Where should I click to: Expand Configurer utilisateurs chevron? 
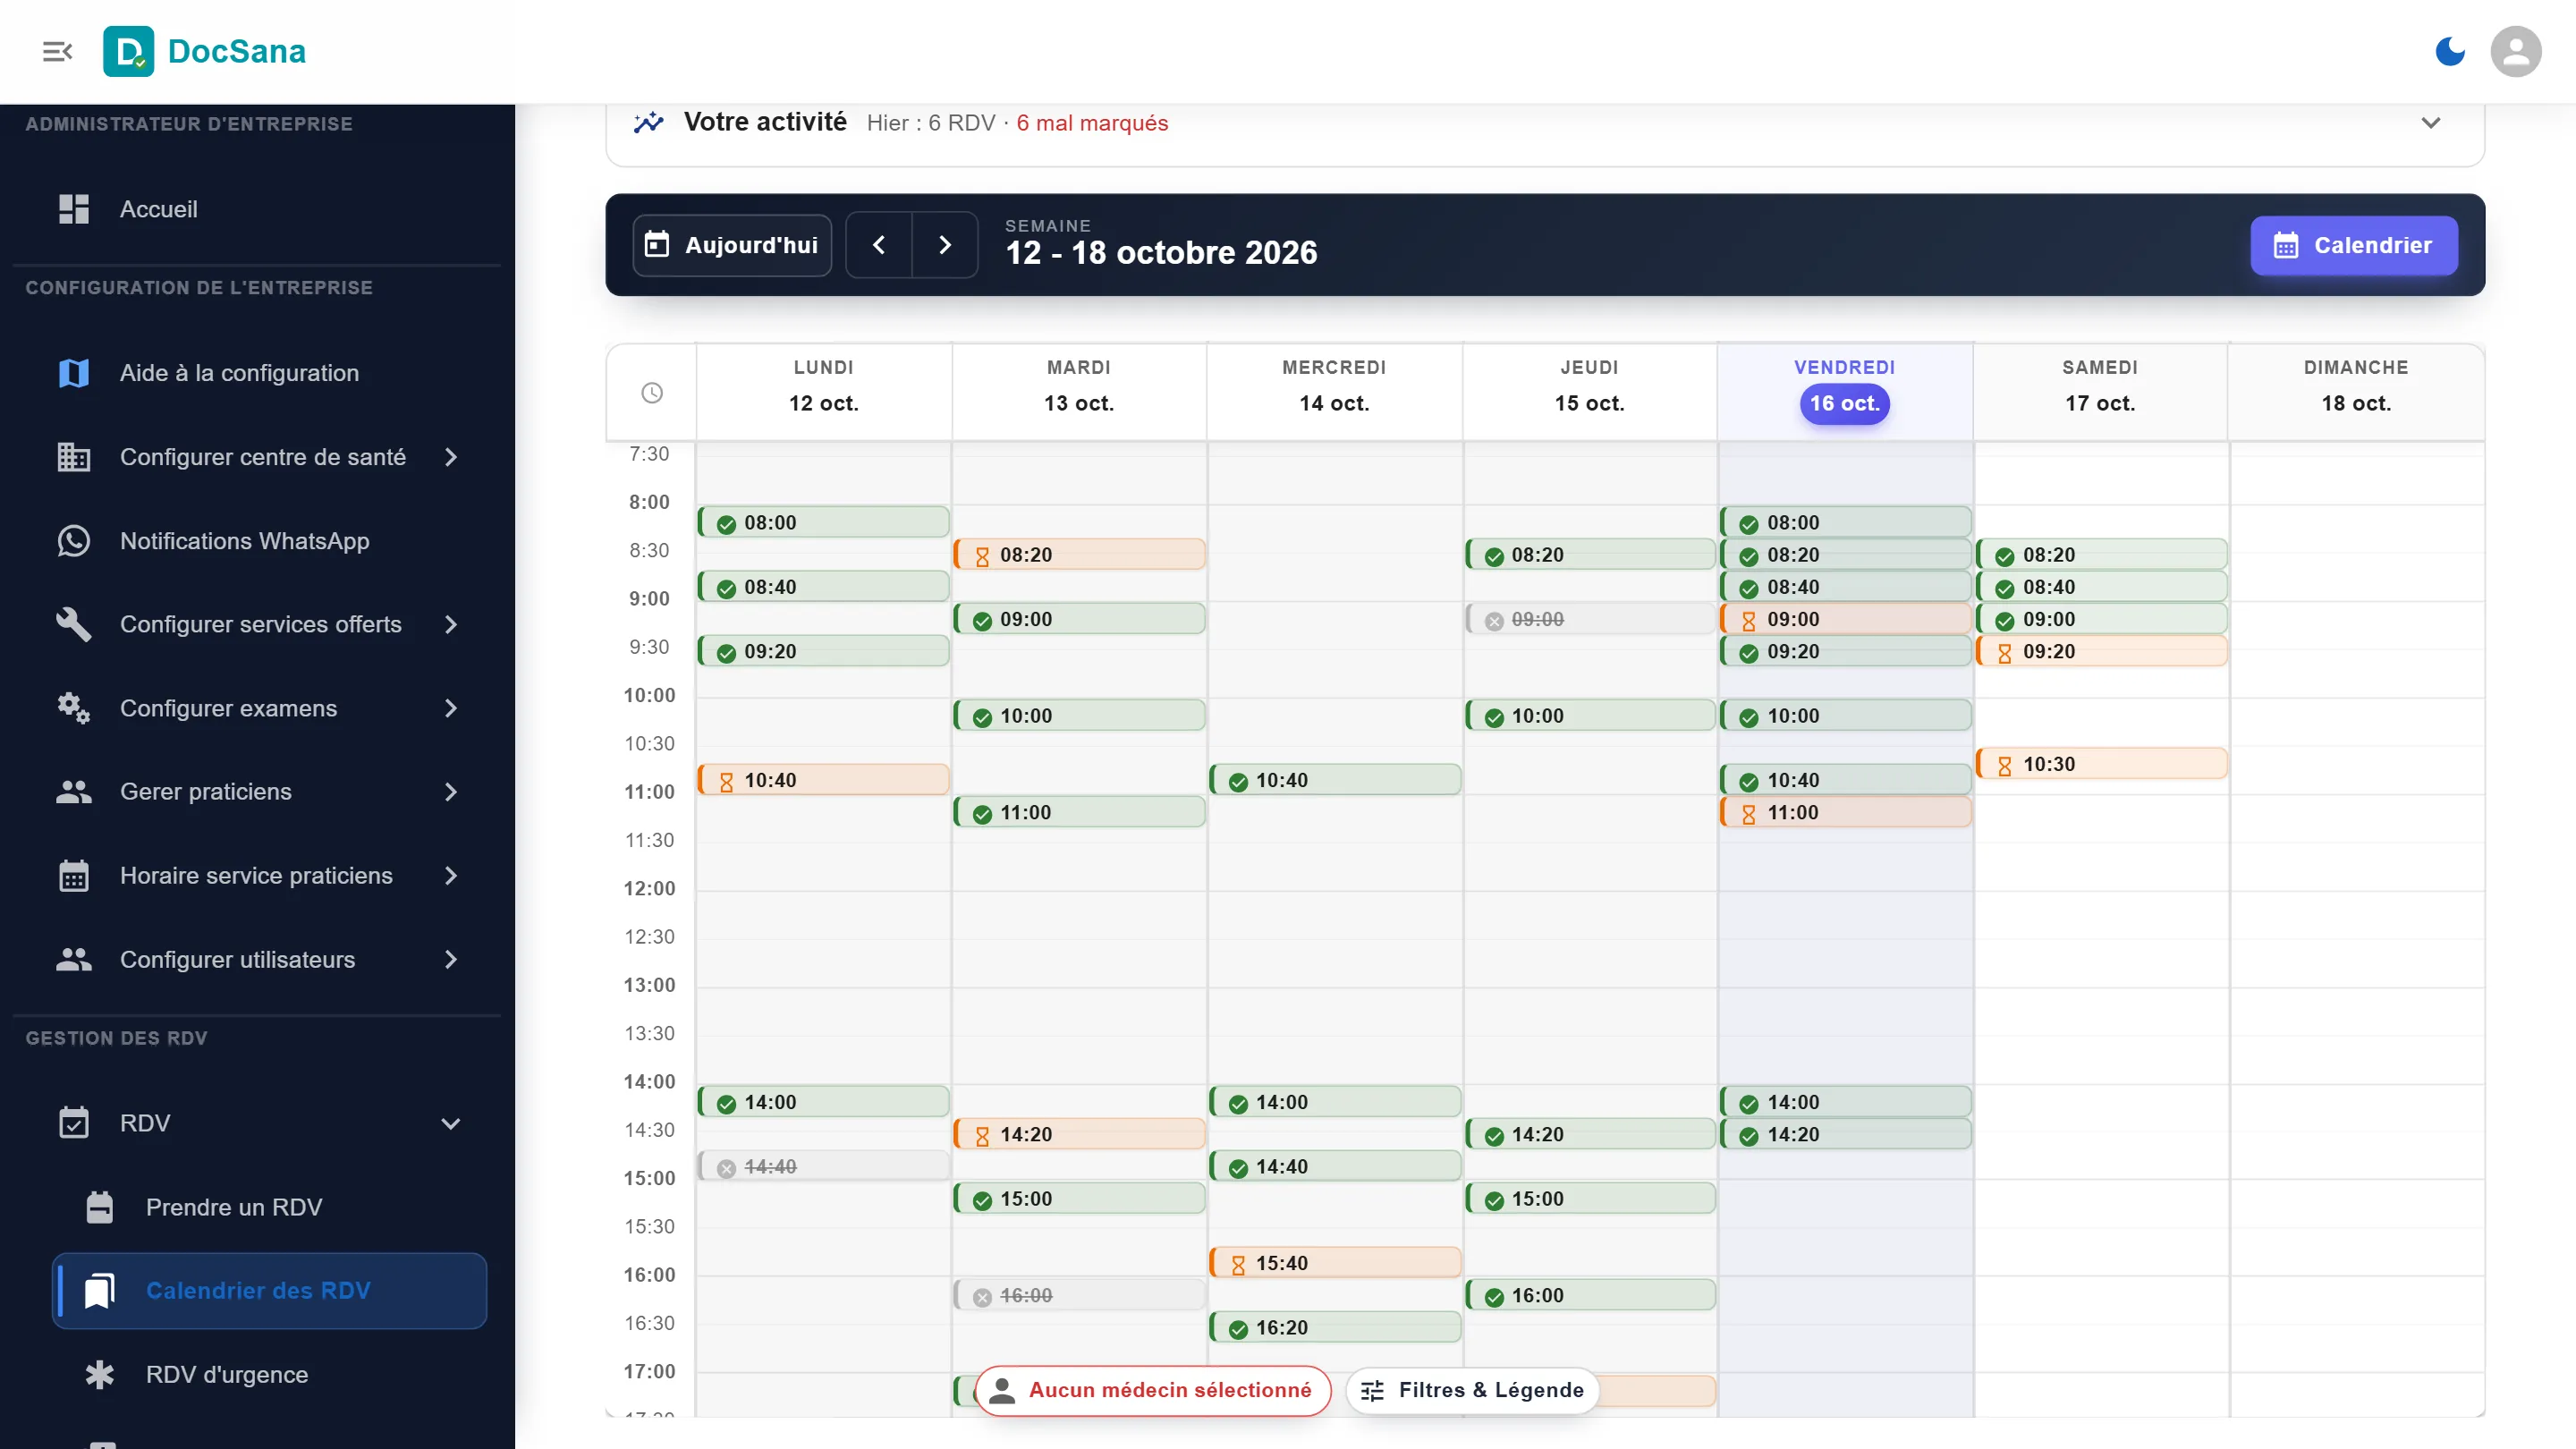(x=451, y=960)
